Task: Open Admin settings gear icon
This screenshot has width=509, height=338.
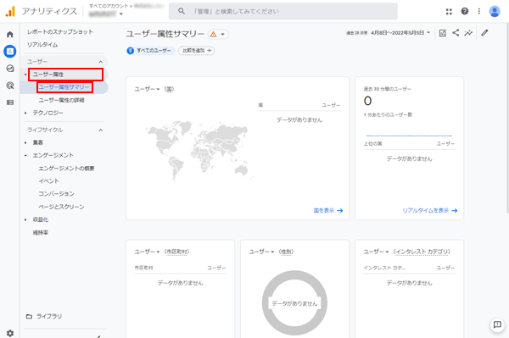Action: pos(10,333)
